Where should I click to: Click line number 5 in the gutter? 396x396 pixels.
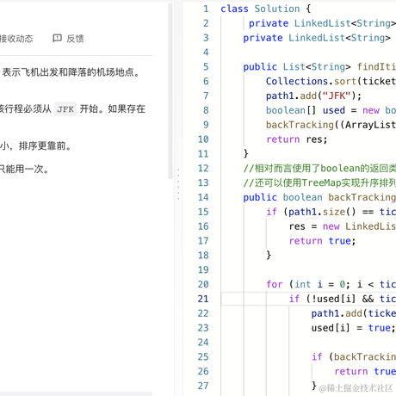coord(206,67)
